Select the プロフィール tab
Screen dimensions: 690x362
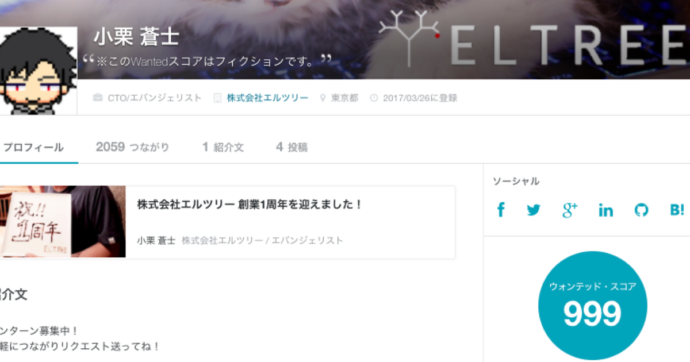33,147
